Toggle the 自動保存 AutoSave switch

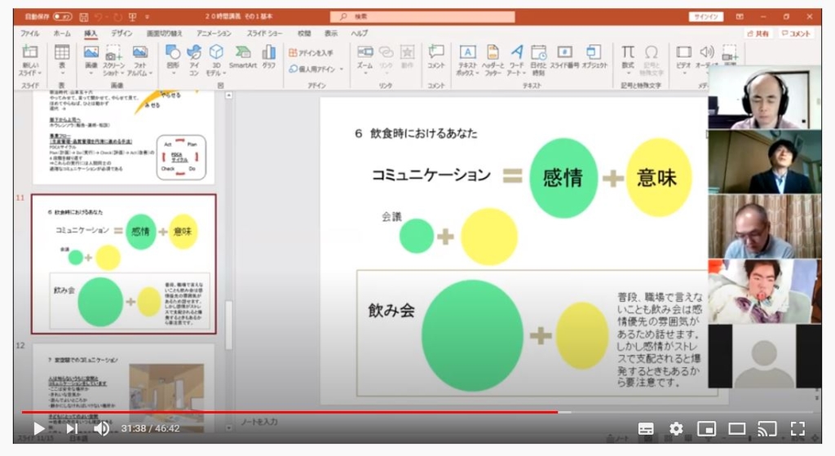click(62, 17)
